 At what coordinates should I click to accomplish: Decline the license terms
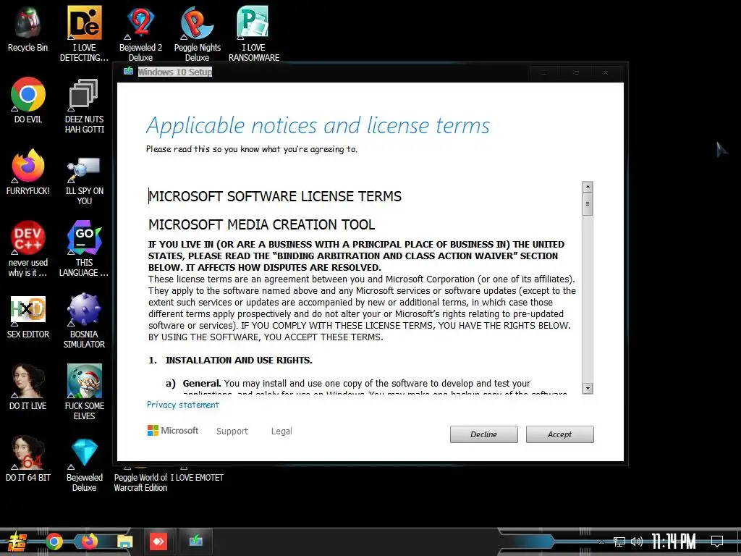point(483,434)
